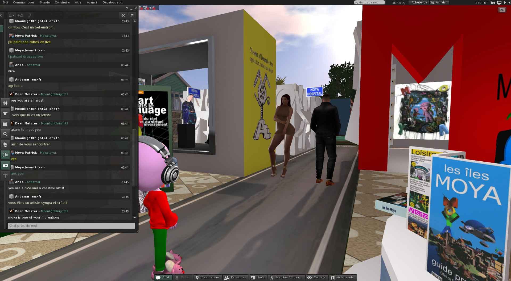Click the camera snapshot sidebar icon
The width and height of the screenshot is (511, 281).
pyautogui.click(x=5, y=165)
